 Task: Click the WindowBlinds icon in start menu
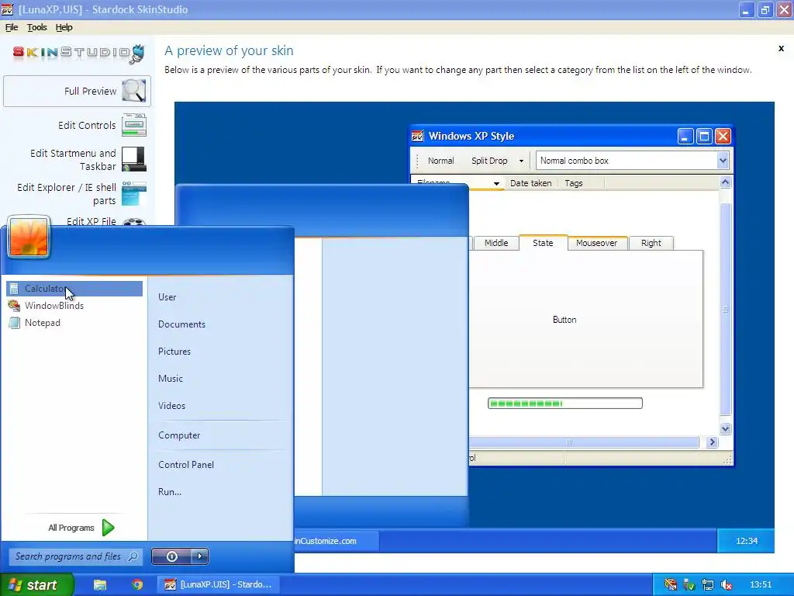14,306
